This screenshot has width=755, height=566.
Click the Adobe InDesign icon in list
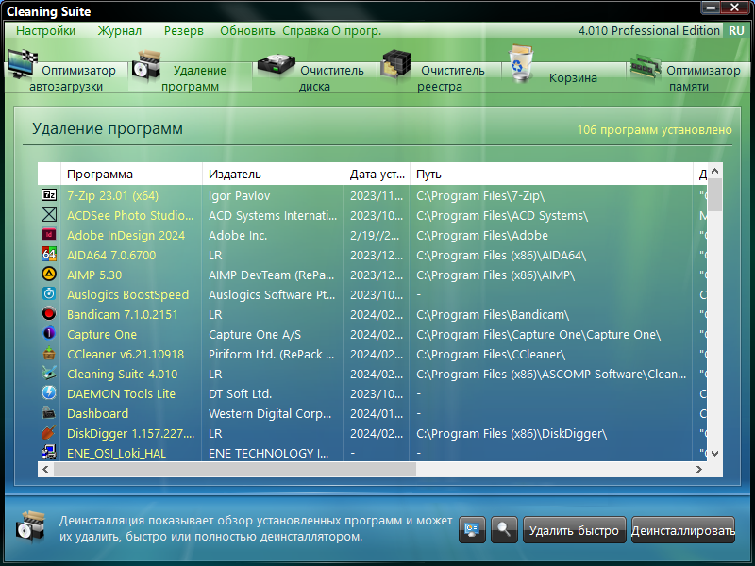(49, 234)
